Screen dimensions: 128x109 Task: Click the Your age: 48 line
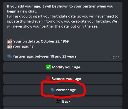click(x=23, y=46)
